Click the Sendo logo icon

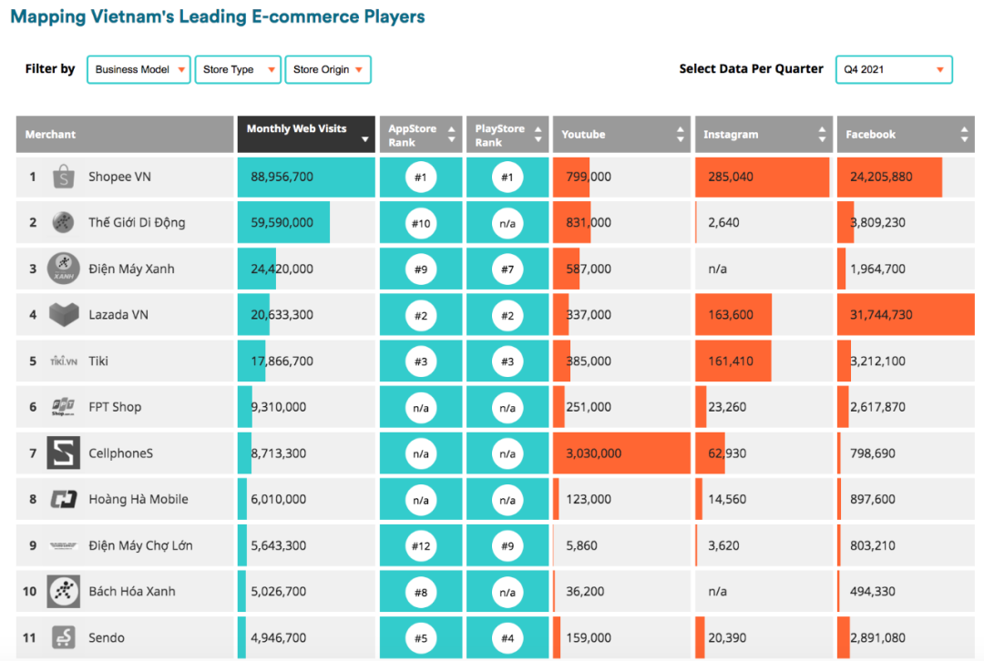pyautogui.click(x=63, y=637)
